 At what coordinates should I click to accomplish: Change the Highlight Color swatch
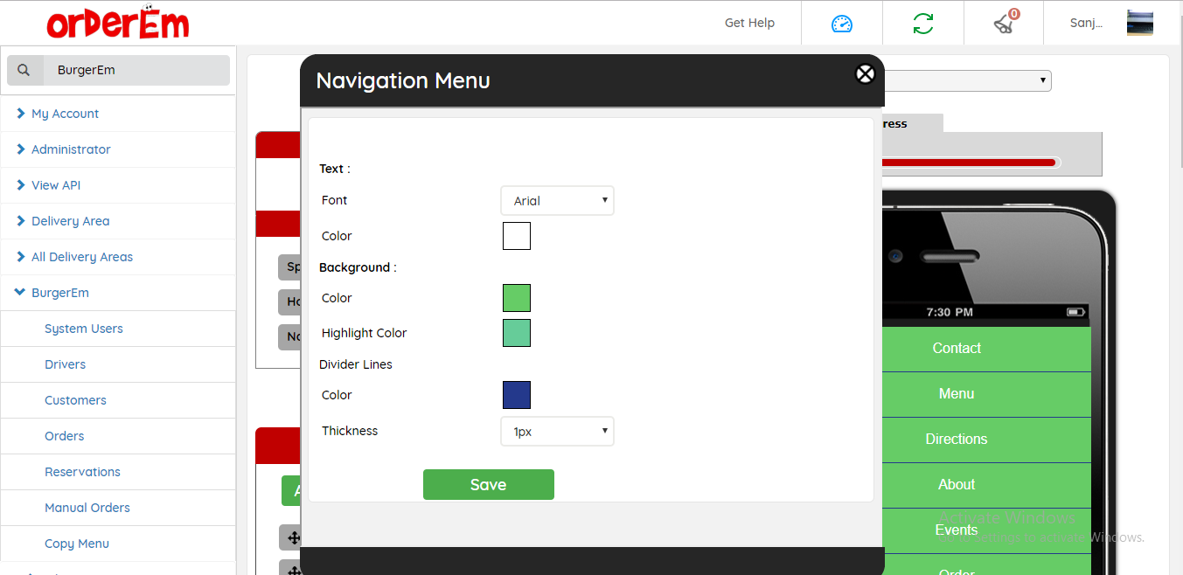(516, 333)
